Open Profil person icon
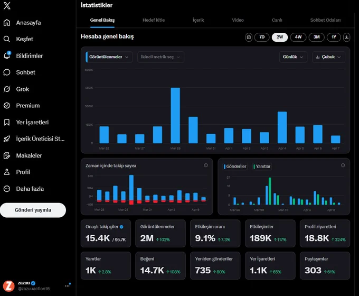The width and height of the screenshot is (359, 296). [x=7, y=172]
